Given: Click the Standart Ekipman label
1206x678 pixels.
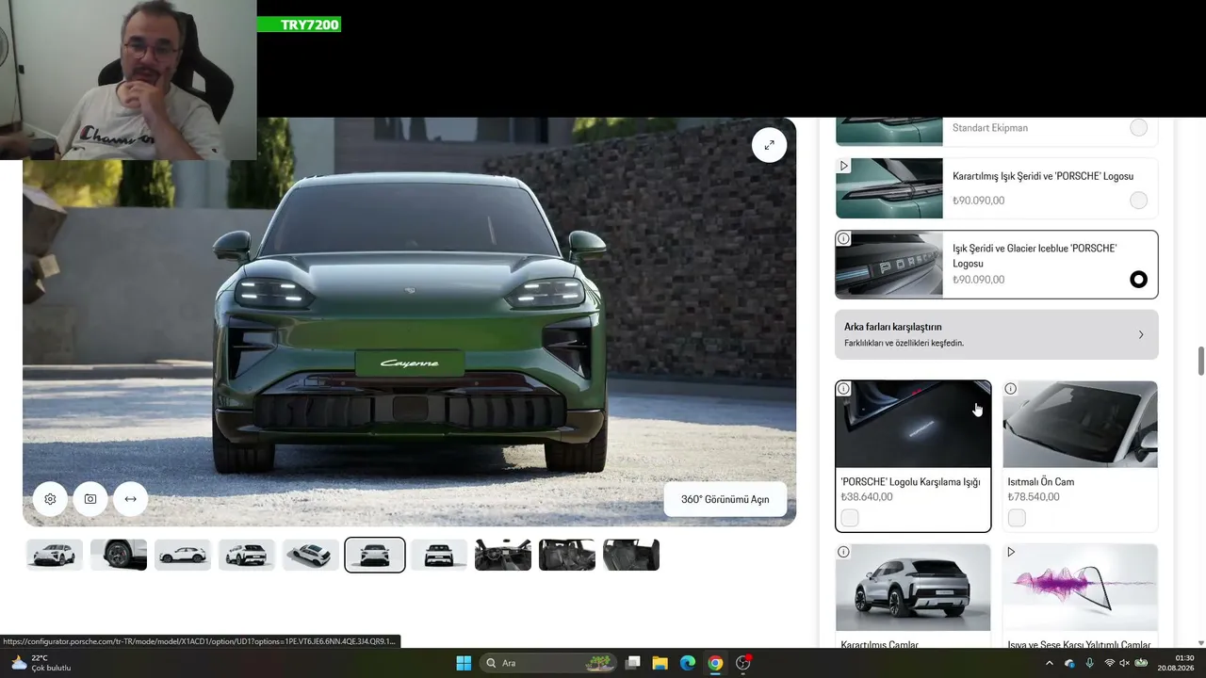Looking at the screenshot, I should click(990, 128).
